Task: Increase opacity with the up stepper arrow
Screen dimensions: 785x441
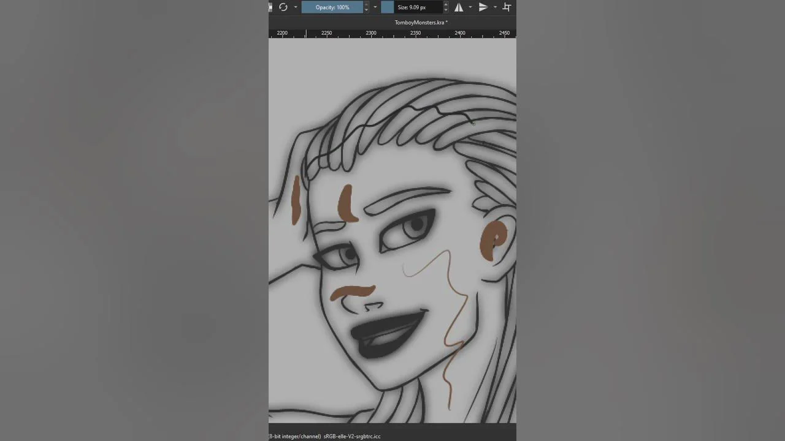Action: pyautogui.click(x=366, y=5)
